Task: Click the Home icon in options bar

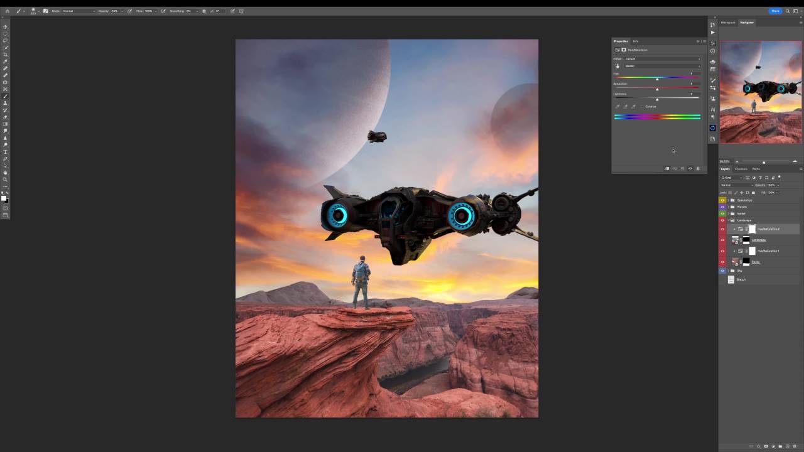Action: 8,11
